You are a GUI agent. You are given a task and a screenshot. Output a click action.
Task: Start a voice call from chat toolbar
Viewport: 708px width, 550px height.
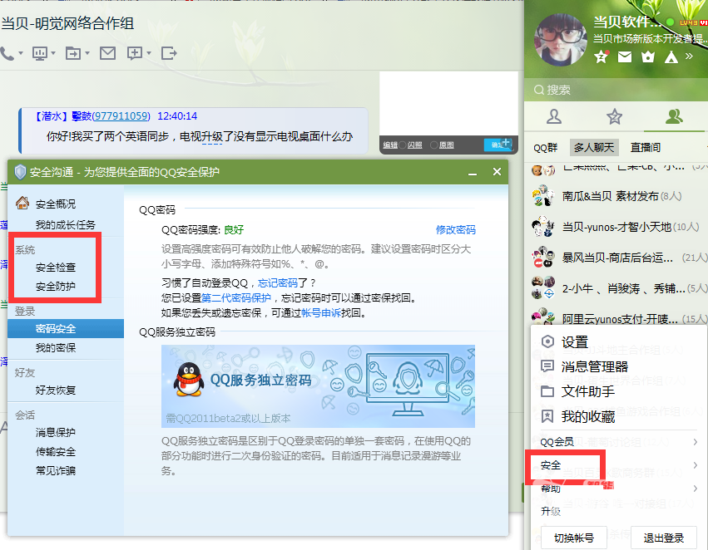point(7,54)
